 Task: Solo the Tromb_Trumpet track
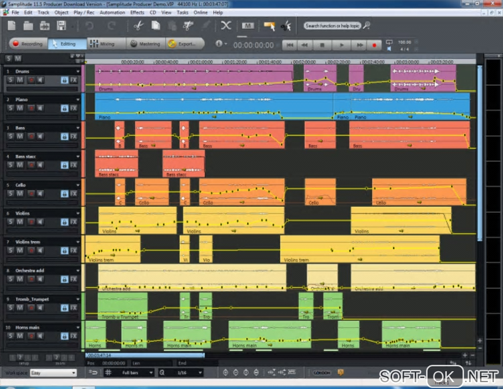point(10,308)
